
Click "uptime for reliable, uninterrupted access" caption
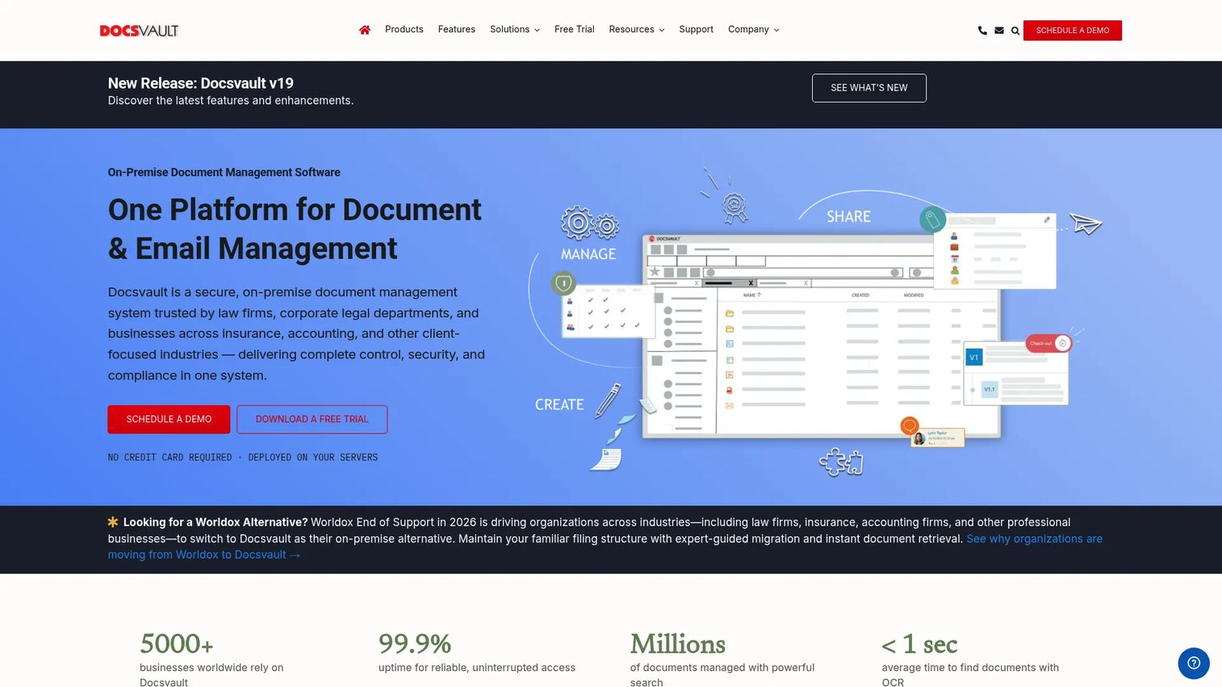pos(477,668)
